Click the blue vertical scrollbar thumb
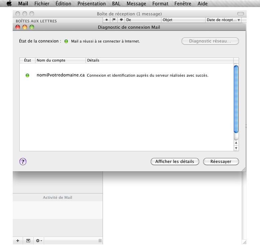 (236, 99)
